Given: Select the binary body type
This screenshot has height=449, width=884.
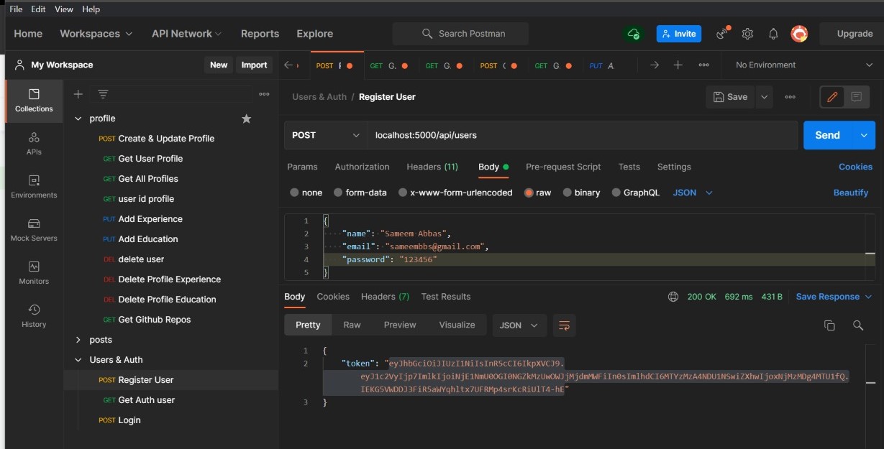Looking at the screenshot, I should click(568, 193).
